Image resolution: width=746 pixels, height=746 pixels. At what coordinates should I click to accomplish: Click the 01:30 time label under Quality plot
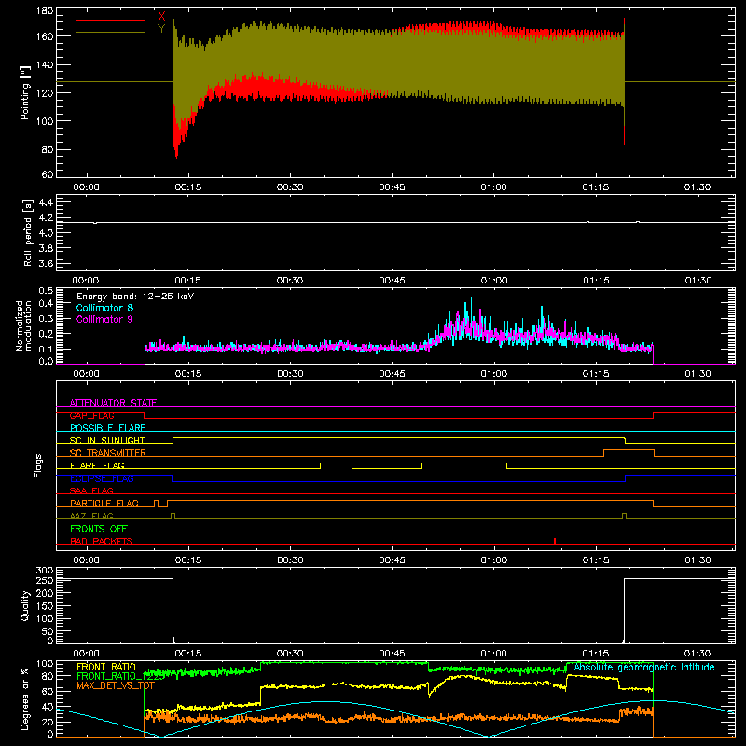(x=698, y=654)
